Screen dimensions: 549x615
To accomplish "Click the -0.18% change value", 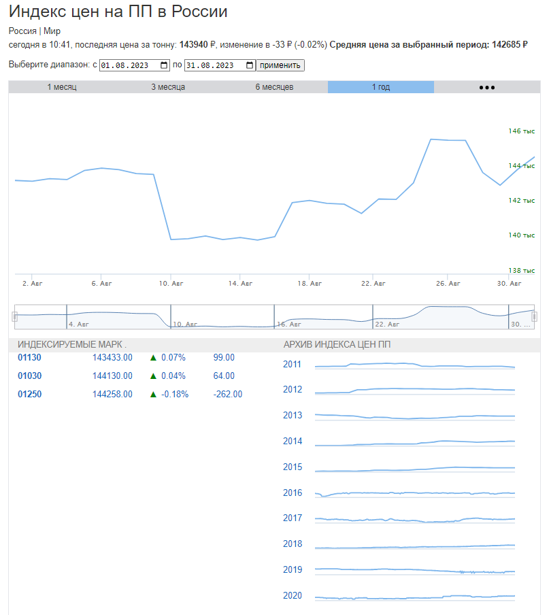I will (x=175, y=394).
